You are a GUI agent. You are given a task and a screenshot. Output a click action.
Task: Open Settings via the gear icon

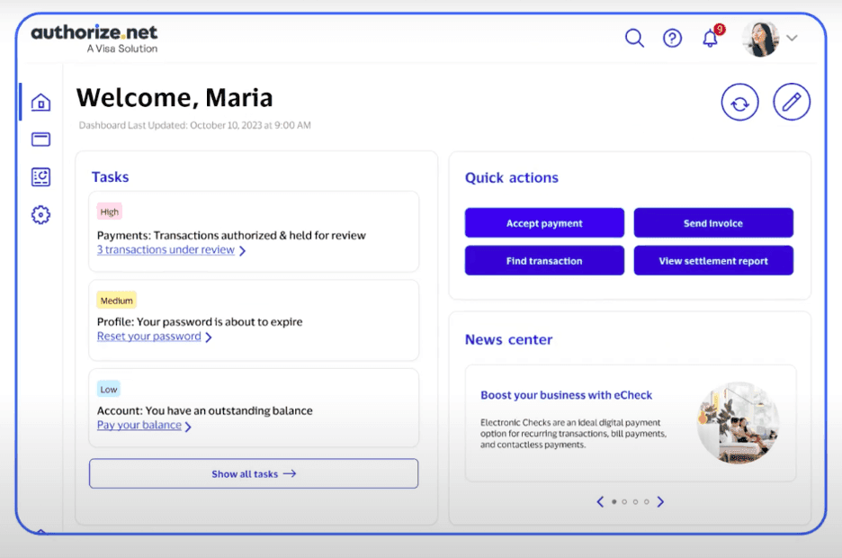(x=39, y=215)
